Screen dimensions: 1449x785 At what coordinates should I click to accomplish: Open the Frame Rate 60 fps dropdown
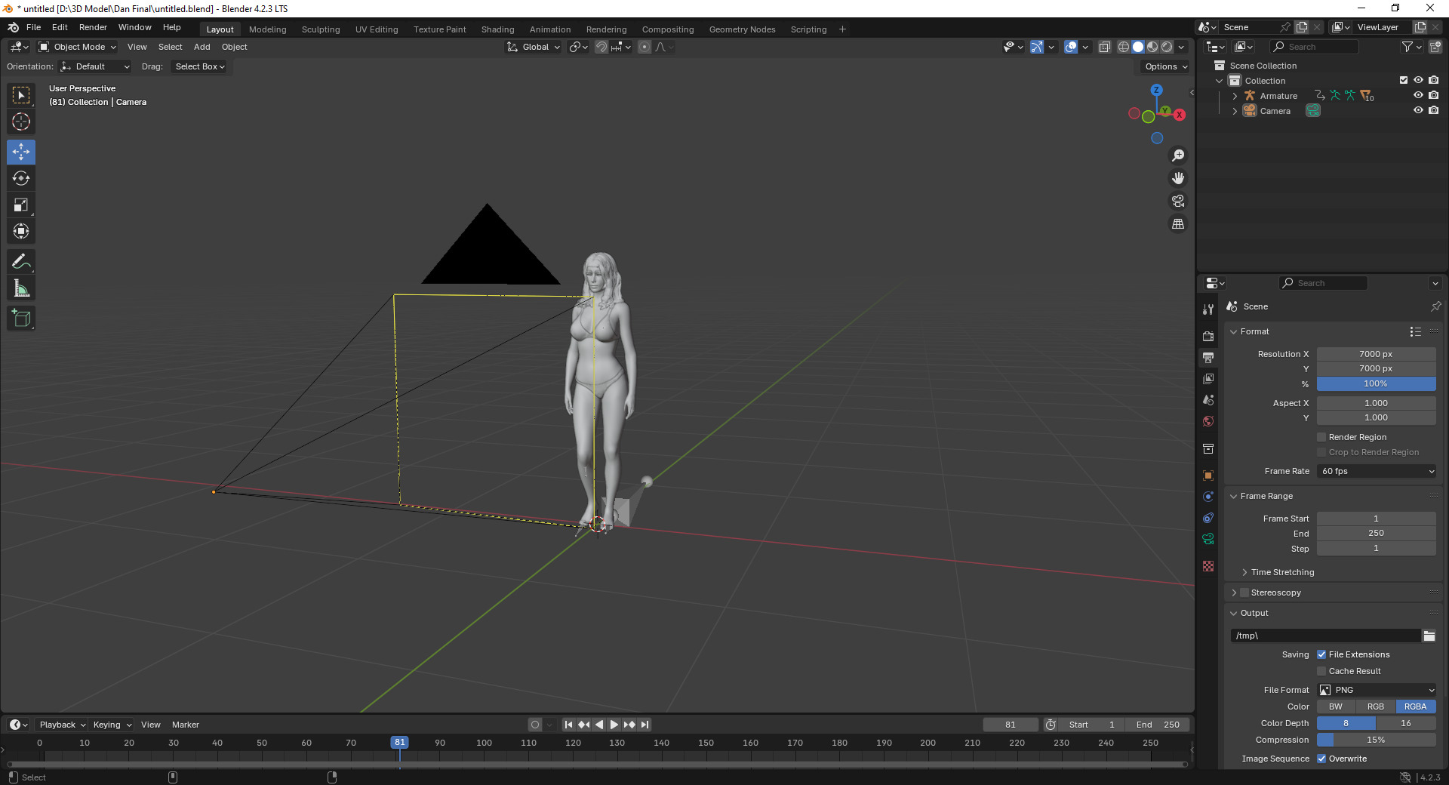coord(1377,471)
